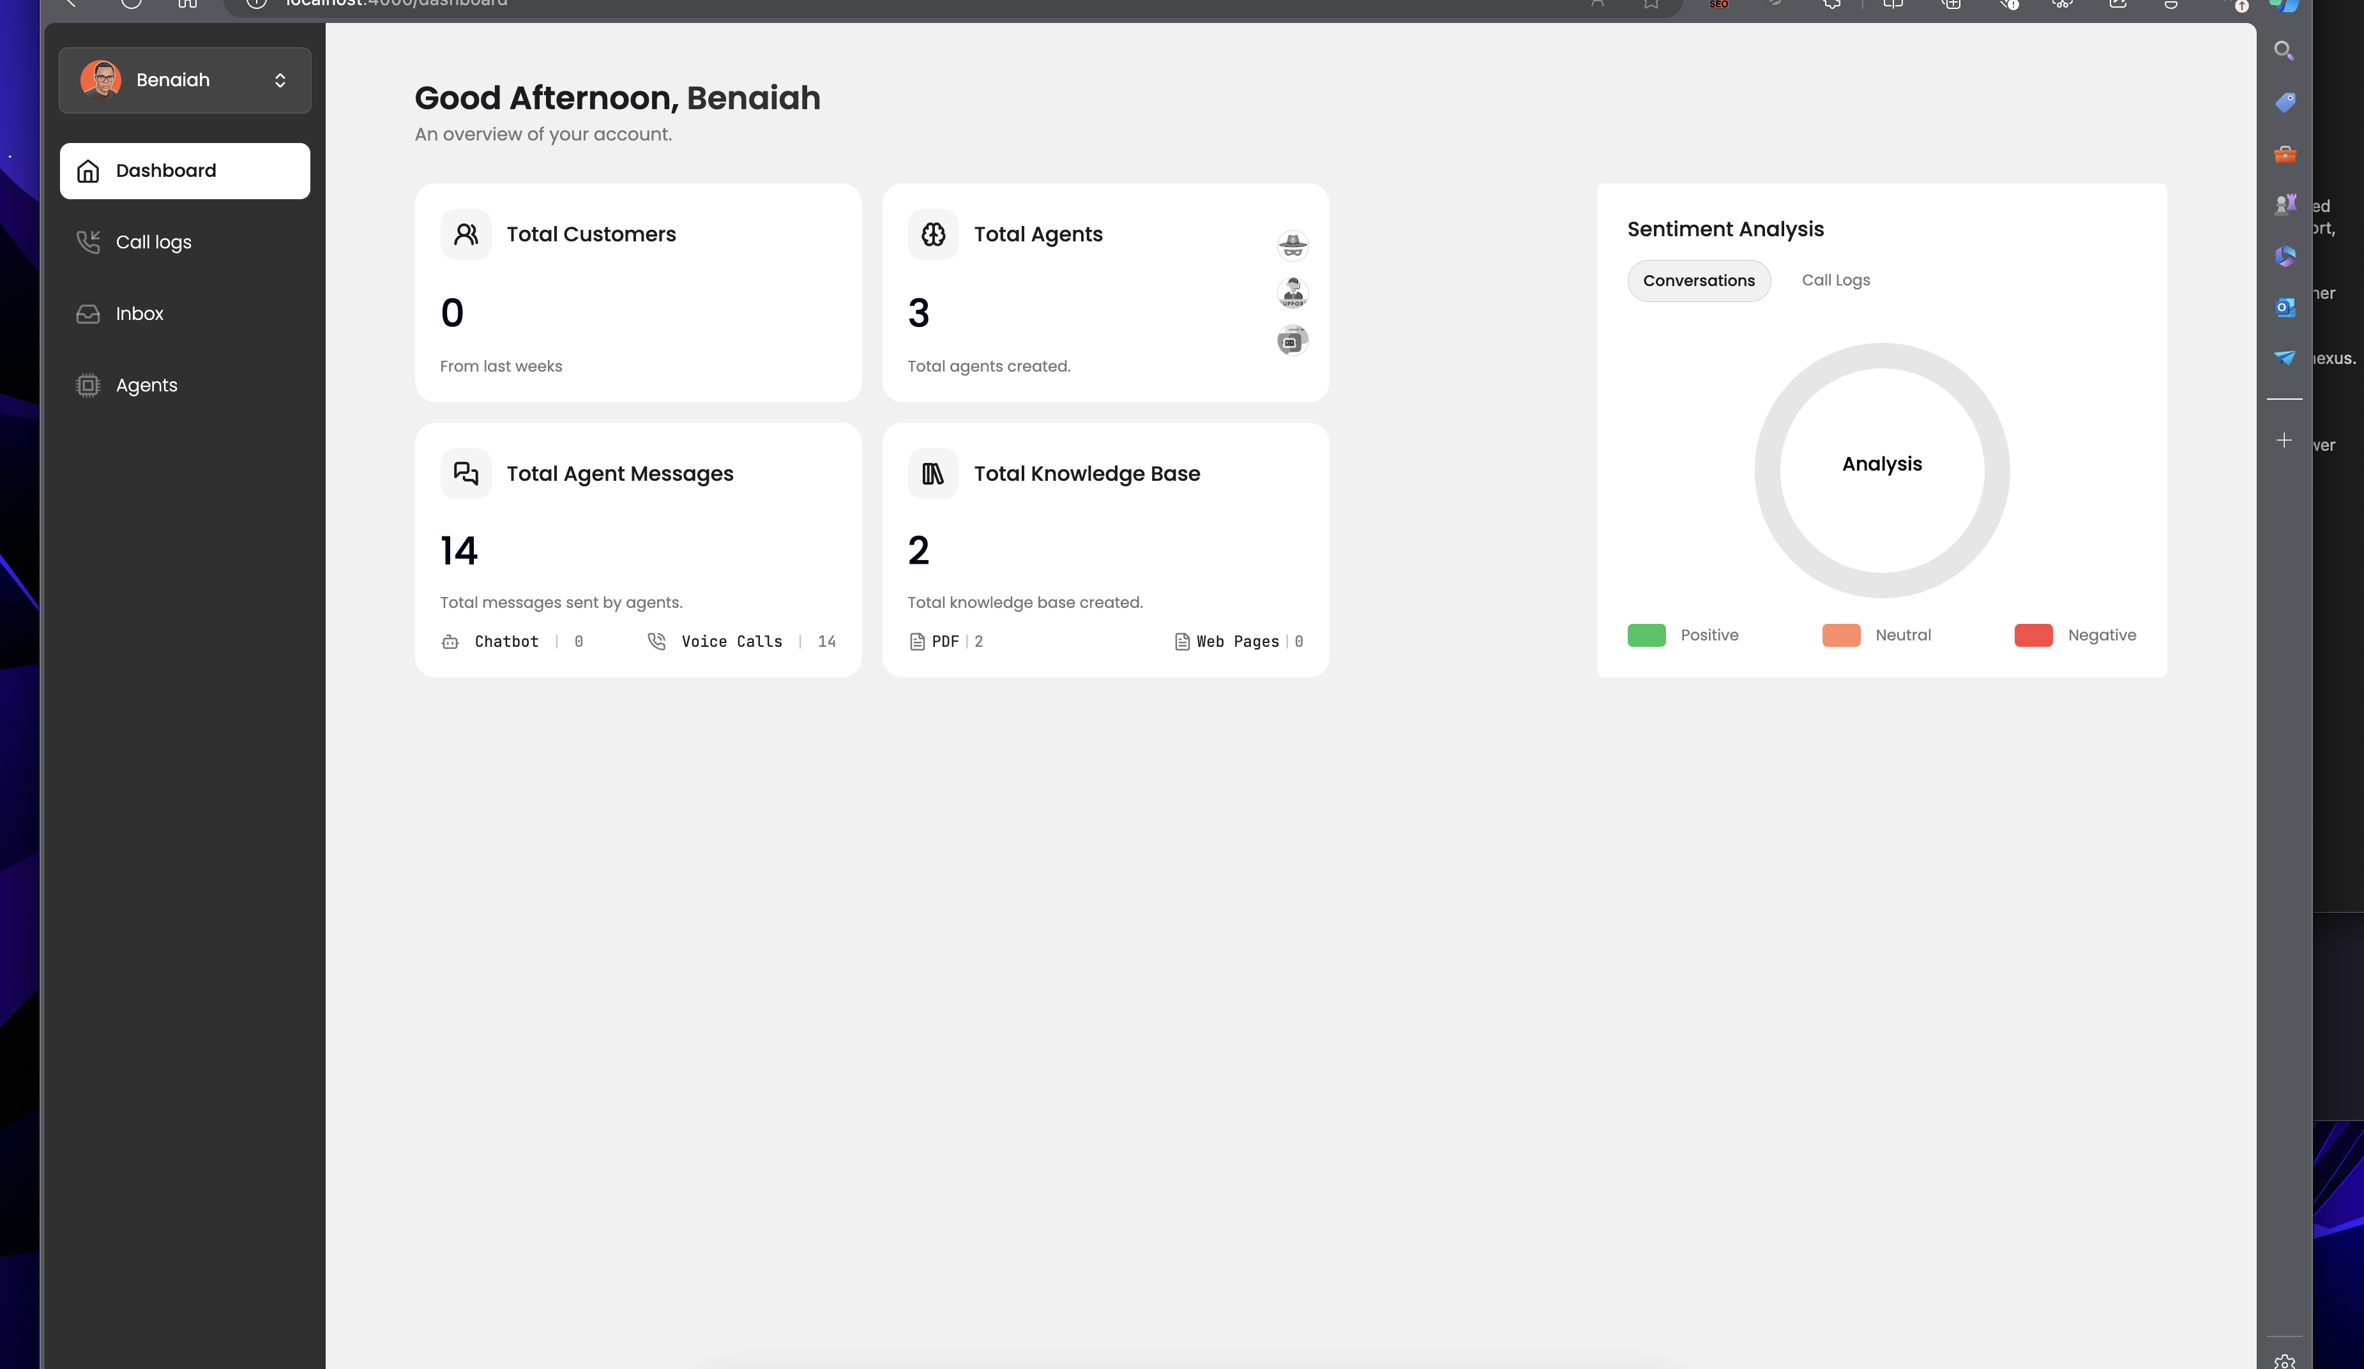The width and height of the screenshot is (2364, 1369).
Task: Go to Inbox from the sidebar
Action: pos(139,314)
